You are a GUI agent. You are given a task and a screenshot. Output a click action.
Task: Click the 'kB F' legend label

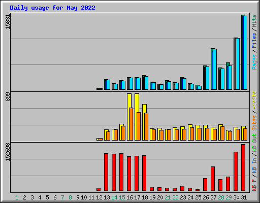[x=254, y=185]
